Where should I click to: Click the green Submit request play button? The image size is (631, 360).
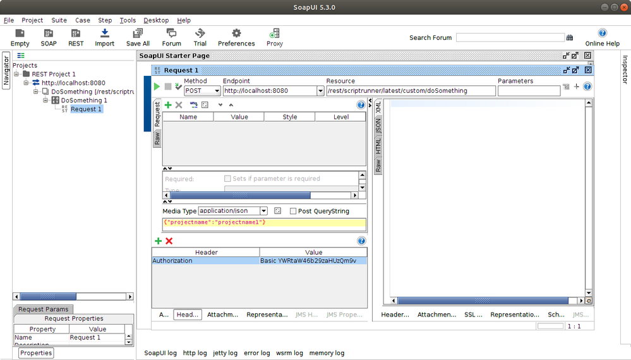point(157,87)
